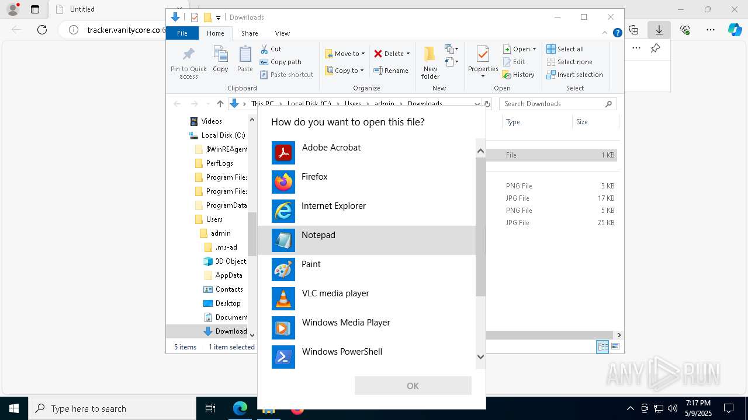This screenshot has height=420, width=748.
Task: Open Explorer help question mark icon
Action: (x=617, y=33)
